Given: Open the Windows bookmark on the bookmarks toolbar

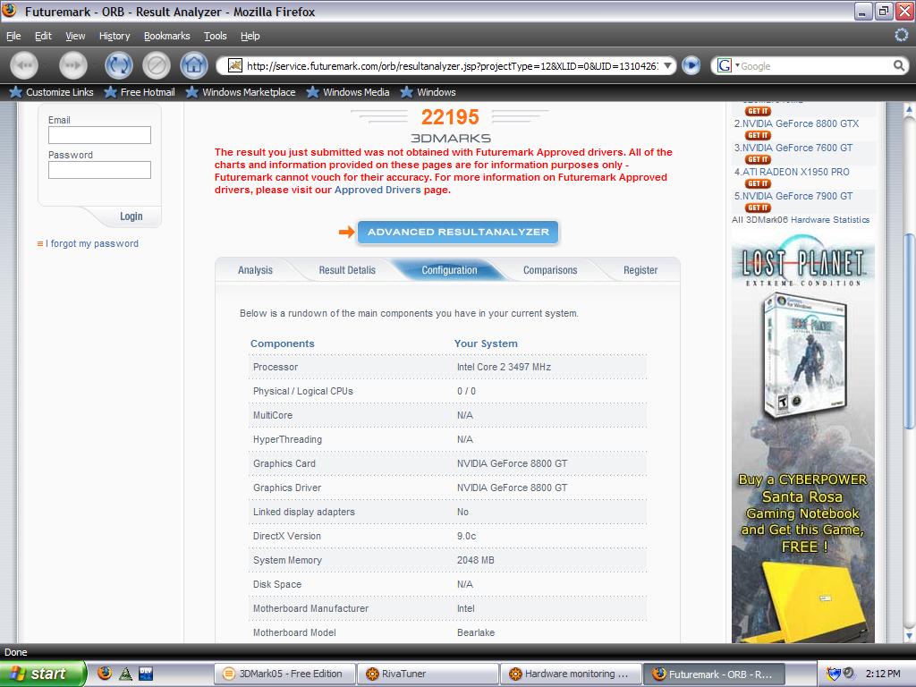Looking at the screenshot, I should click(428, 92).
